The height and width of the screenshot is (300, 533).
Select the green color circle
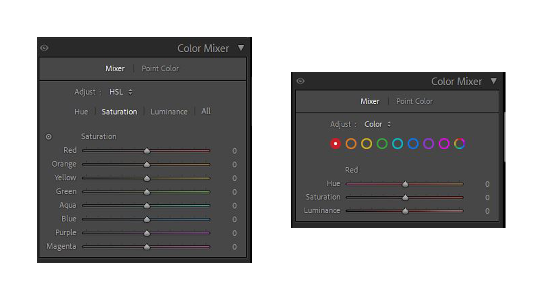(x=382, y=144)
